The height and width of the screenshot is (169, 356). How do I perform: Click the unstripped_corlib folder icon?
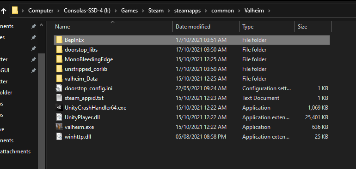59,69
